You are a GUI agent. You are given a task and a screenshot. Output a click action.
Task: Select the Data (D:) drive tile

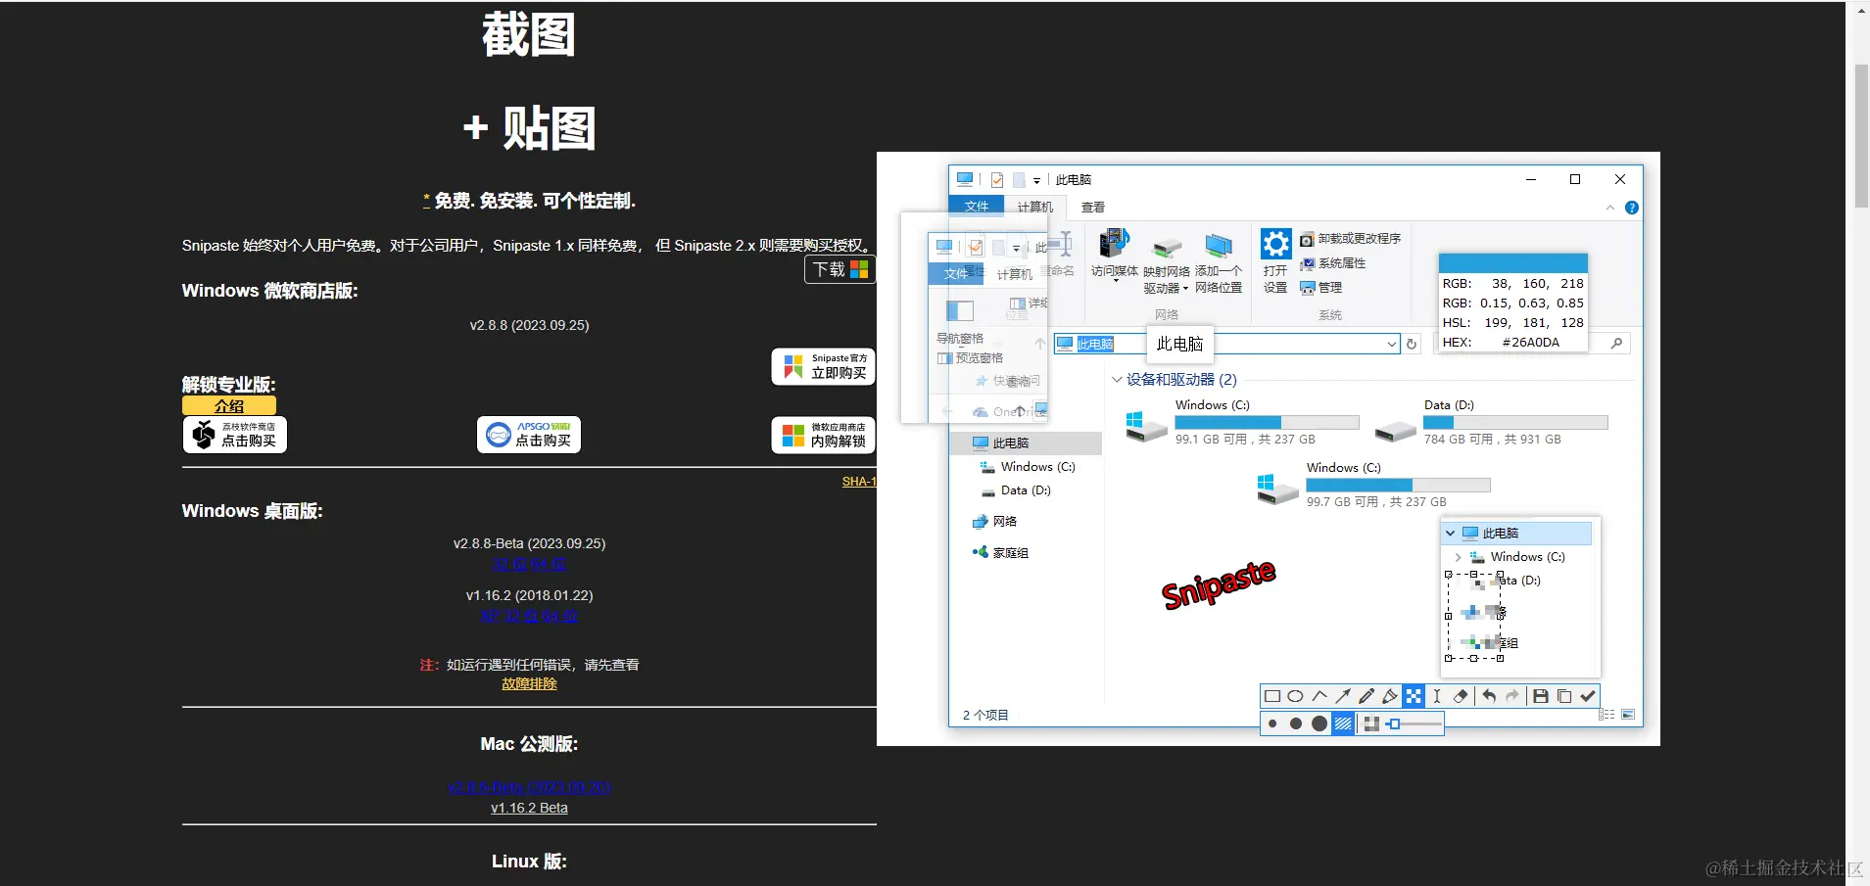click(x=1492, y=422)
